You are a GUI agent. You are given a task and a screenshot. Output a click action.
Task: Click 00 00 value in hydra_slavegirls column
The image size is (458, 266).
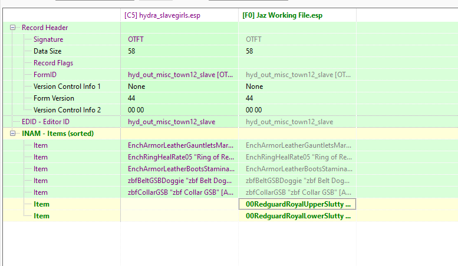tap(136, 110)
